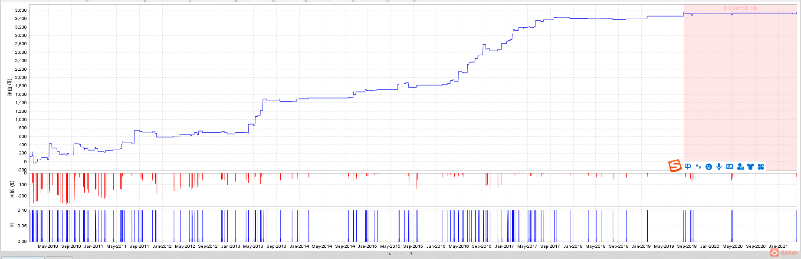Click the Sep-2012 date label
Image resolution: width=801 pixels, height=259 pixels.
click(208, 246)
